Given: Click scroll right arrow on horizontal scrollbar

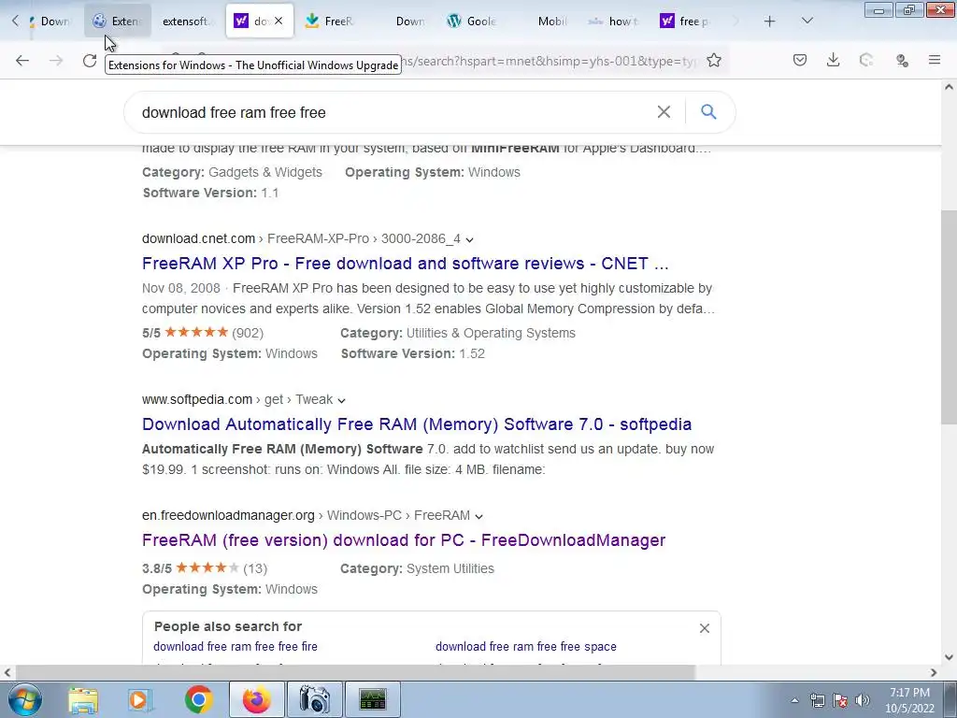Looking at the screenshot, I should (934, 672).
